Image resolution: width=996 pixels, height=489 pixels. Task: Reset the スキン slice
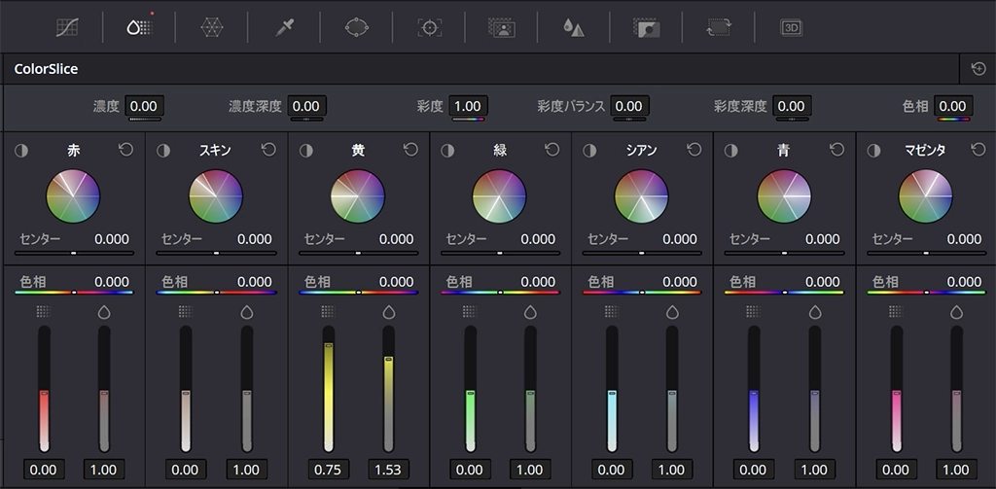[x=268, y=150]
